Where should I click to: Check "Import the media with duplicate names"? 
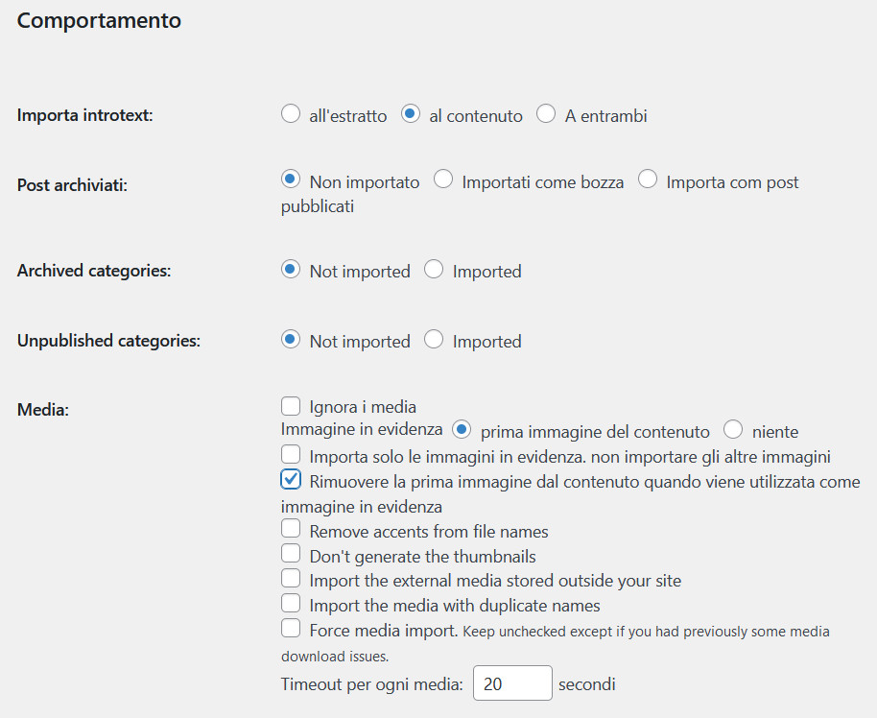point(291,603)
